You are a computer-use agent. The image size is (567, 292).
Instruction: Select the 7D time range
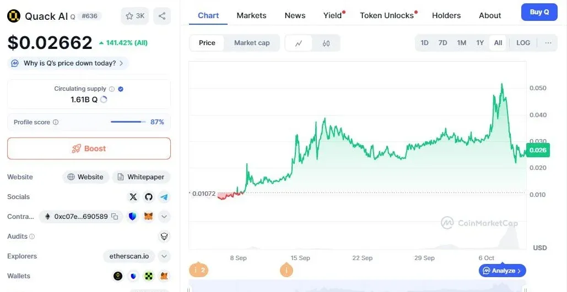(x=442, y=43)
